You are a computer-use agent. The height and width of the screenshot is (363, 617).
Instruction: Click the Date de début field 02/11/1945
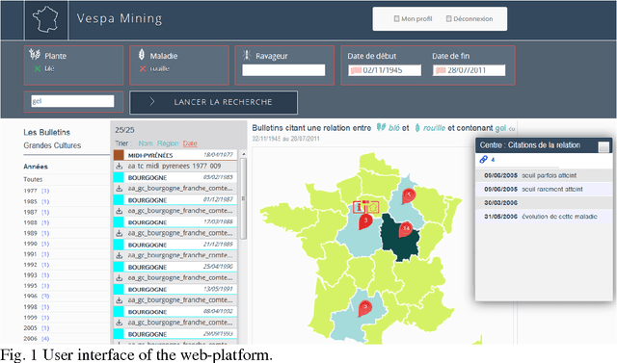(385, 70)
